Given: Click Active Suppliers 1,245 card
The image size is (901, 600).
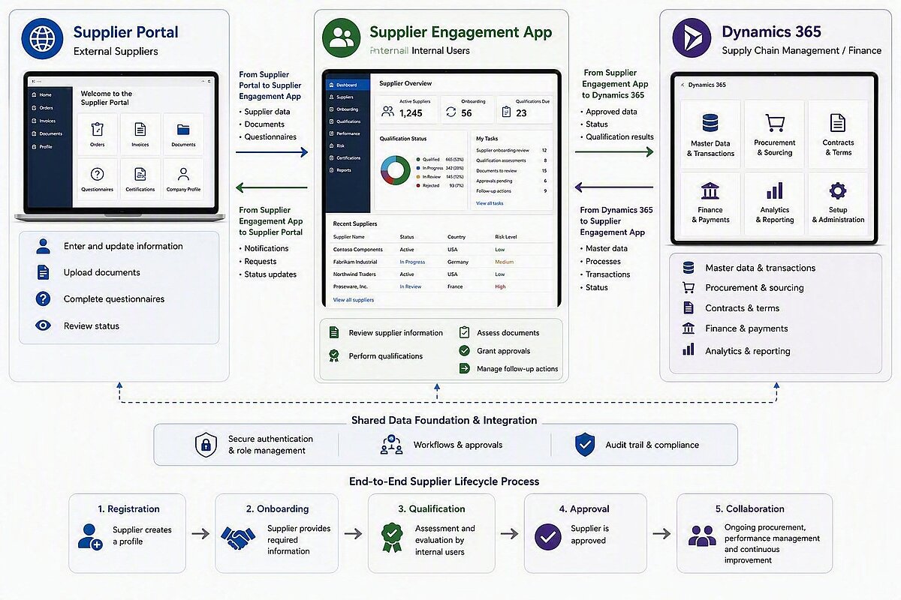Looking at the screenshot, I should pos(406,109).
